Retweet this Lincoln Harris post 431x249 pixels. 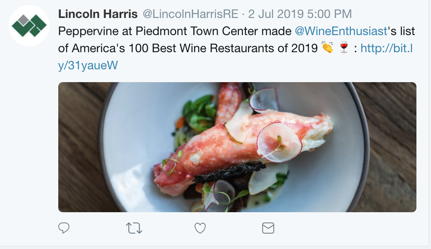(x=135, y=228)
